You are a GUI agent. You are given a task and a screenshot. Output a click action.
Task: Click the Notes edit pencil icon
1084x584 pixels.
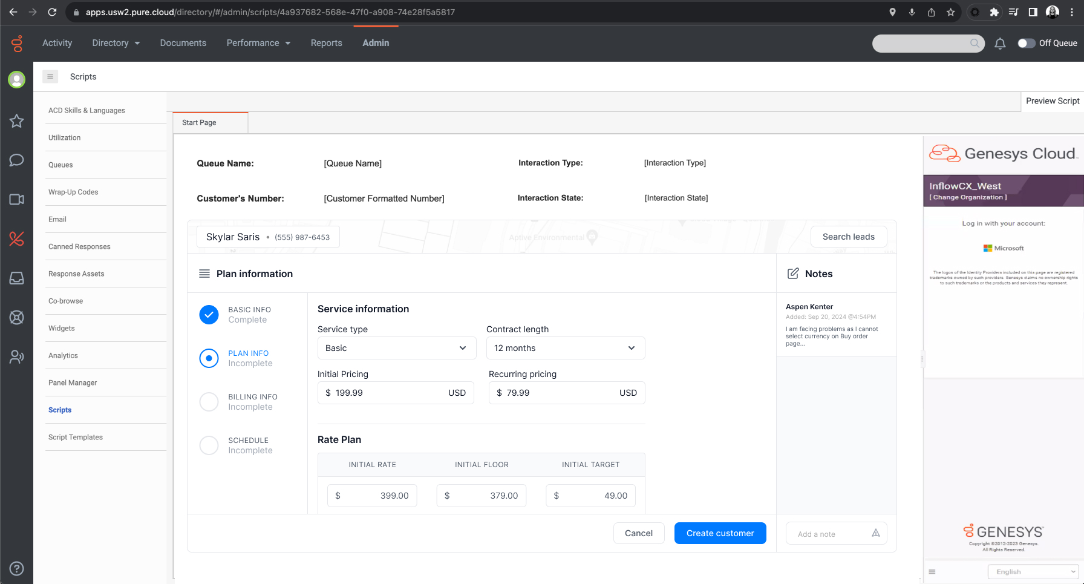pyautogui.click(x=793, y=274)
